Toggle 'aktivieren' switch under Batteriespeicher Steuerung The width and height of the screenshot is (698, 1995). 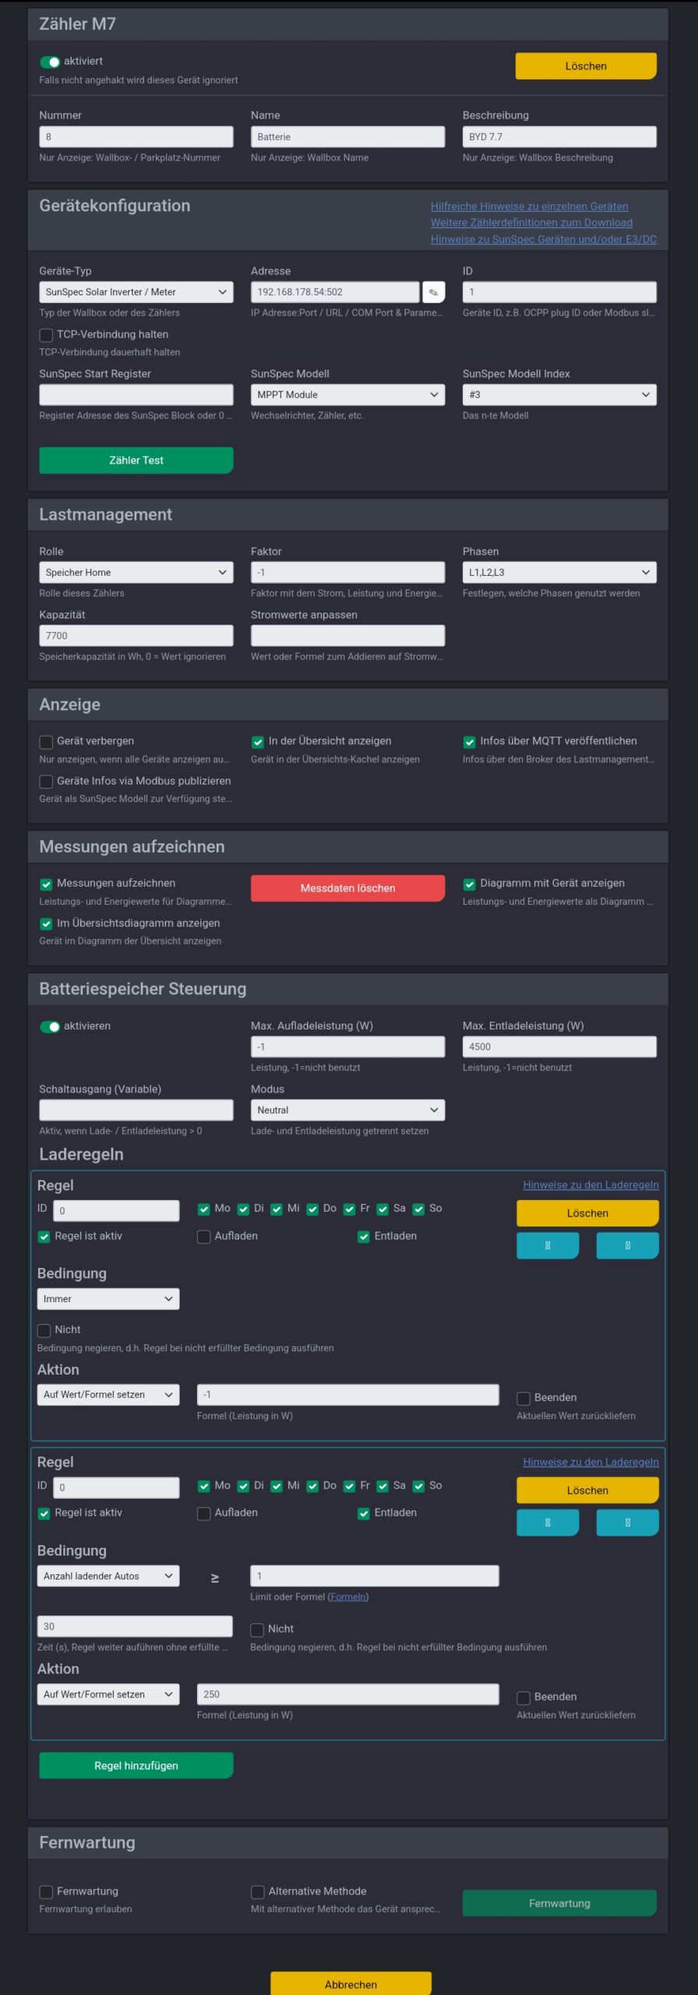(x=50, y=1026)
